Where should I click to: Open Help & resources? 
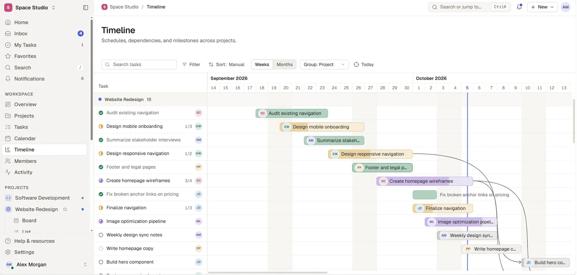[45, 241]
